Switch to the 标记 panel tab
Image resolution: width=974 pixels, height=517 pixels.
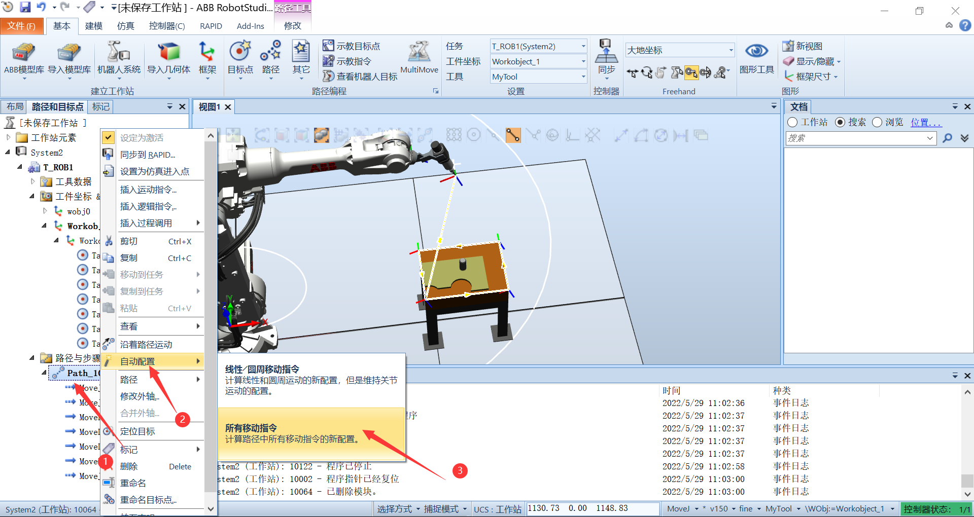click(x=100, y=106)
